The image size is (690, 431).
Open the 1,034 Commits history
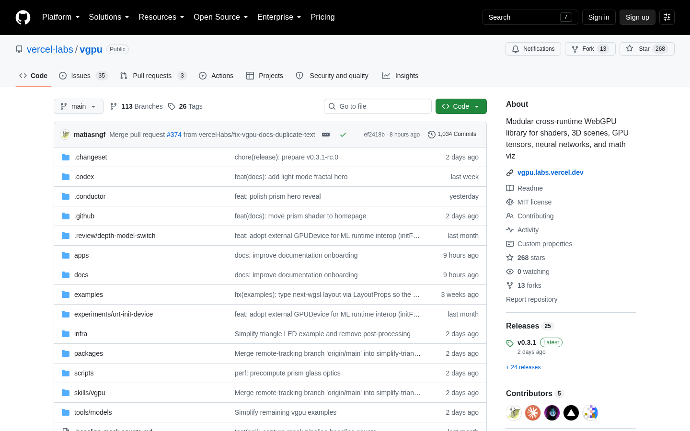coord(452,134)
